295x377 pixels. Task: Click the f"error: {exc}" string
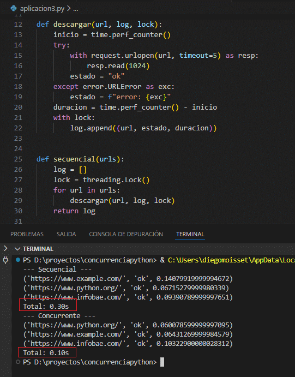(139, 97)
